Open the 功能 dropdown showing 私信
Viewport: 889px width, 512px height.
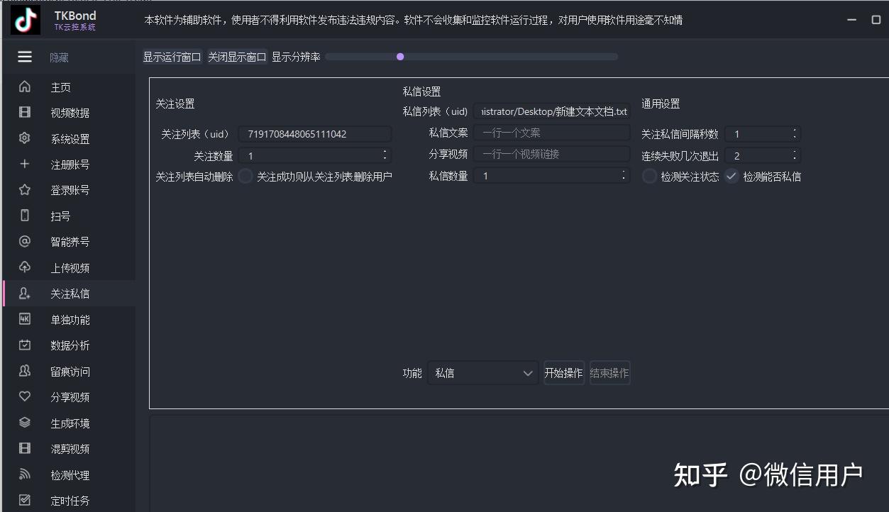coord(483,372)
